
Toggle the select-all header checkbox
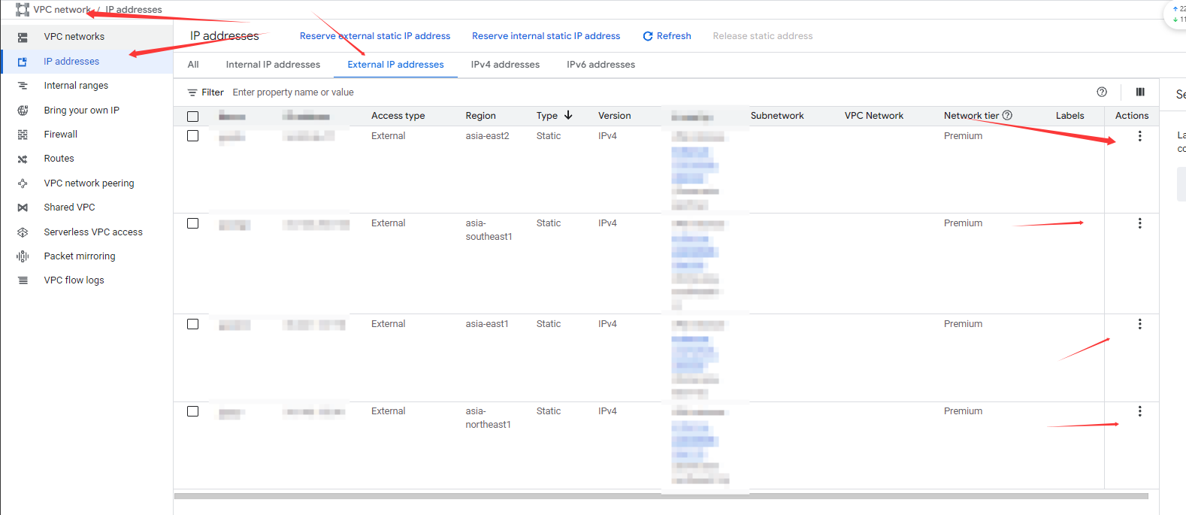coord(193,117)
